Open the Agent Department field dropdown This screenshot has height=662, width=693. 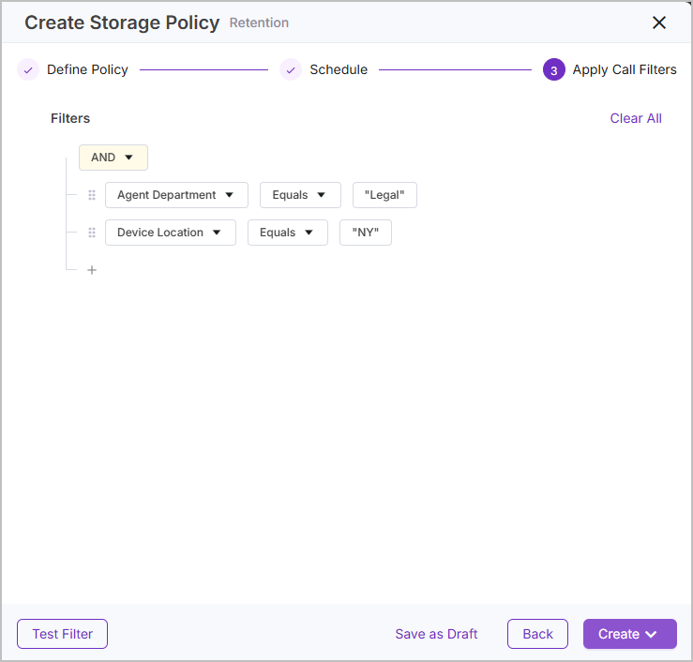point(176,195)
